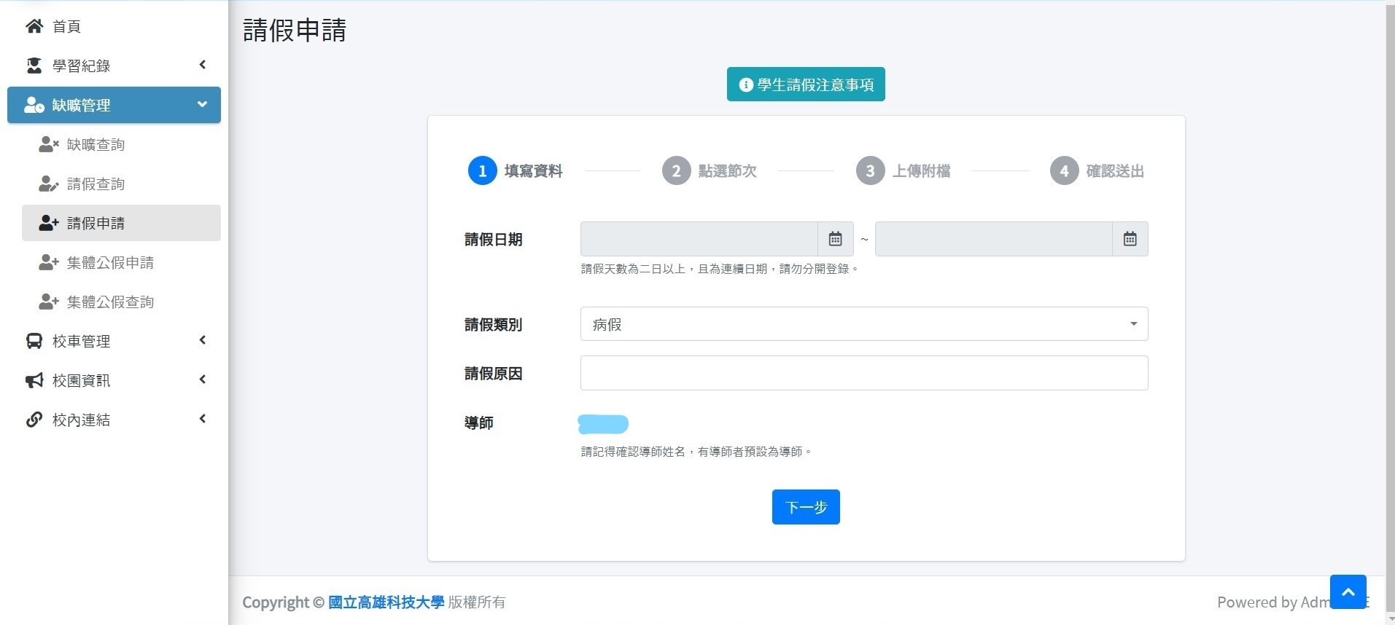Open the end date calendar picker icon
The height and width of the screenshot is (625, 1395).
pyautogui.click(x=1130, y=239)
